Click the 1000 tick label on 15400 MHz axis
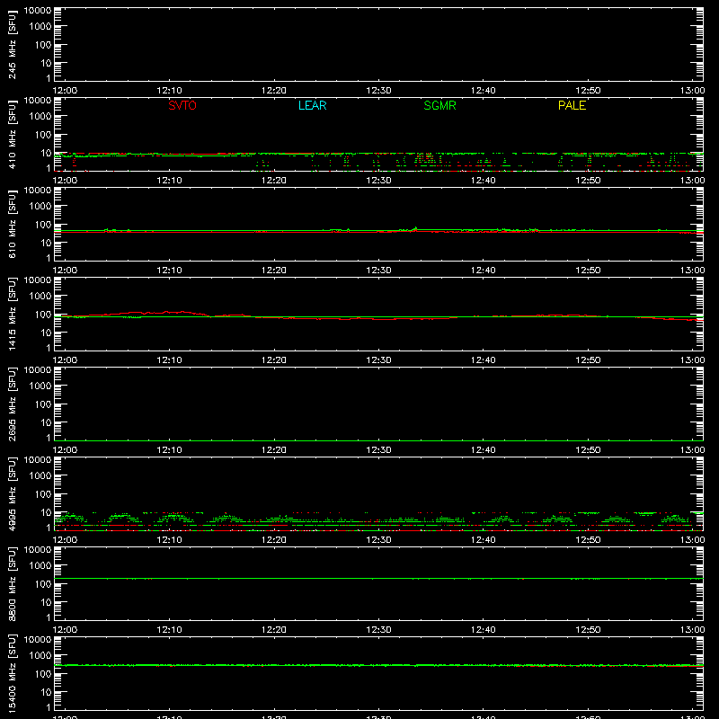 41,656
